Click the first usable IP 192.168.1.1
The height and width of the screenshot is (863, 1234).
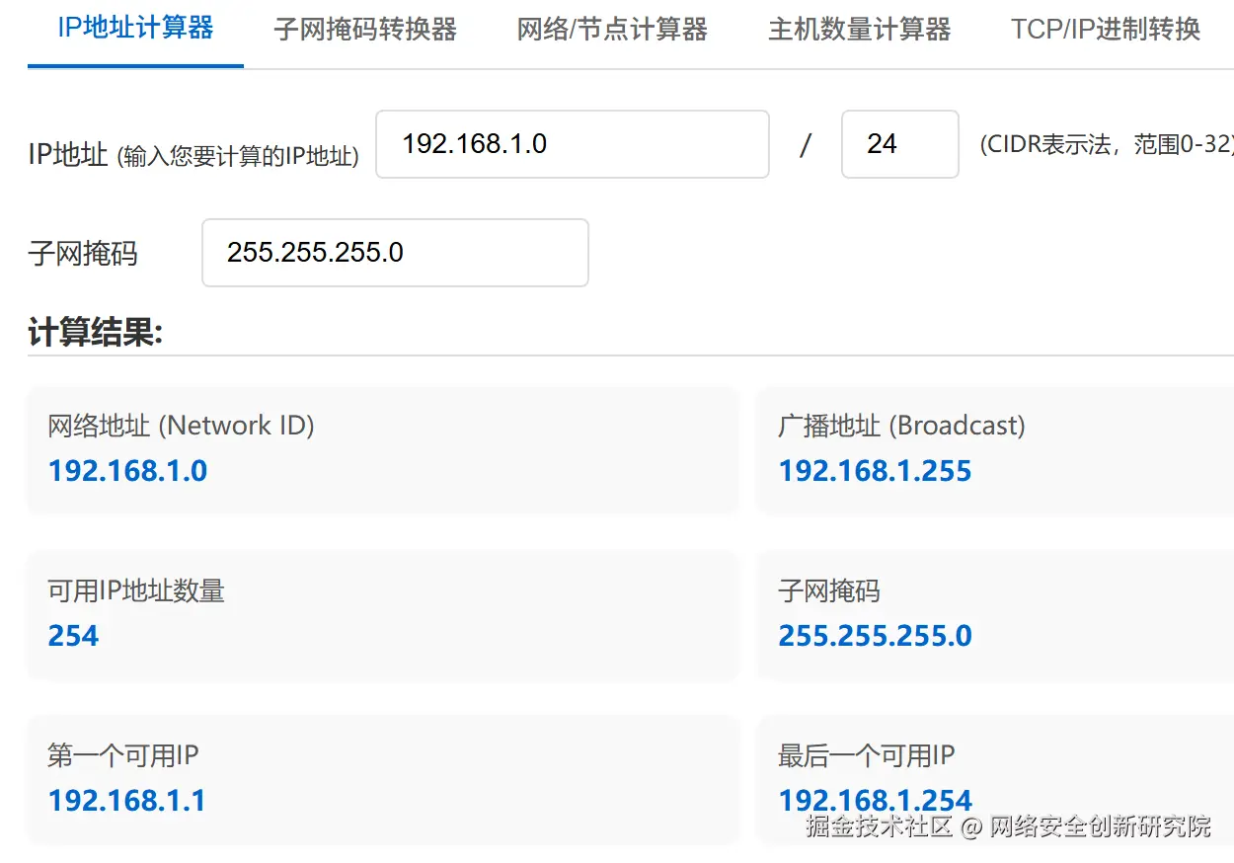(x=127, y=801)
